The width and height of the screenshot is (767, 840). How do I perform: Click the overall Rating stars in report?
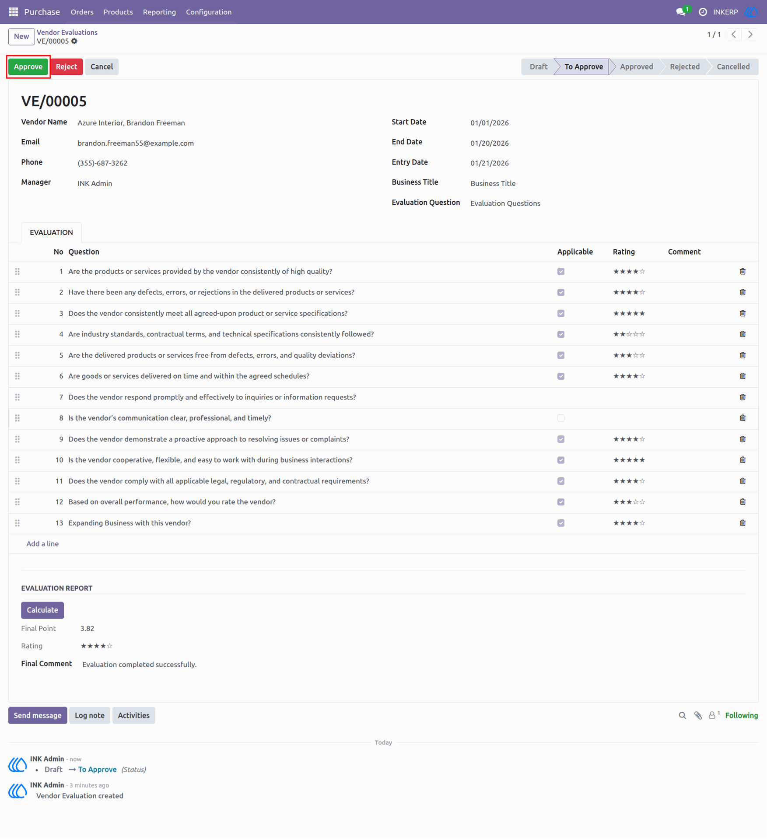click(96, 646)
